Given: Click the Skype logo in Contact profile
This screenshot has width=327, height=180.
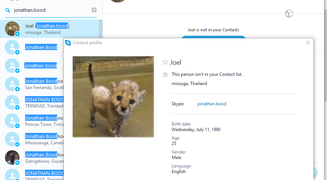Looking at the screenshot, I should pyautogui.click(x=68, y=43).
